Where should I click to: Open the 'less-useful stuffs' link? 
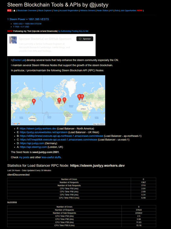(51, 157)
